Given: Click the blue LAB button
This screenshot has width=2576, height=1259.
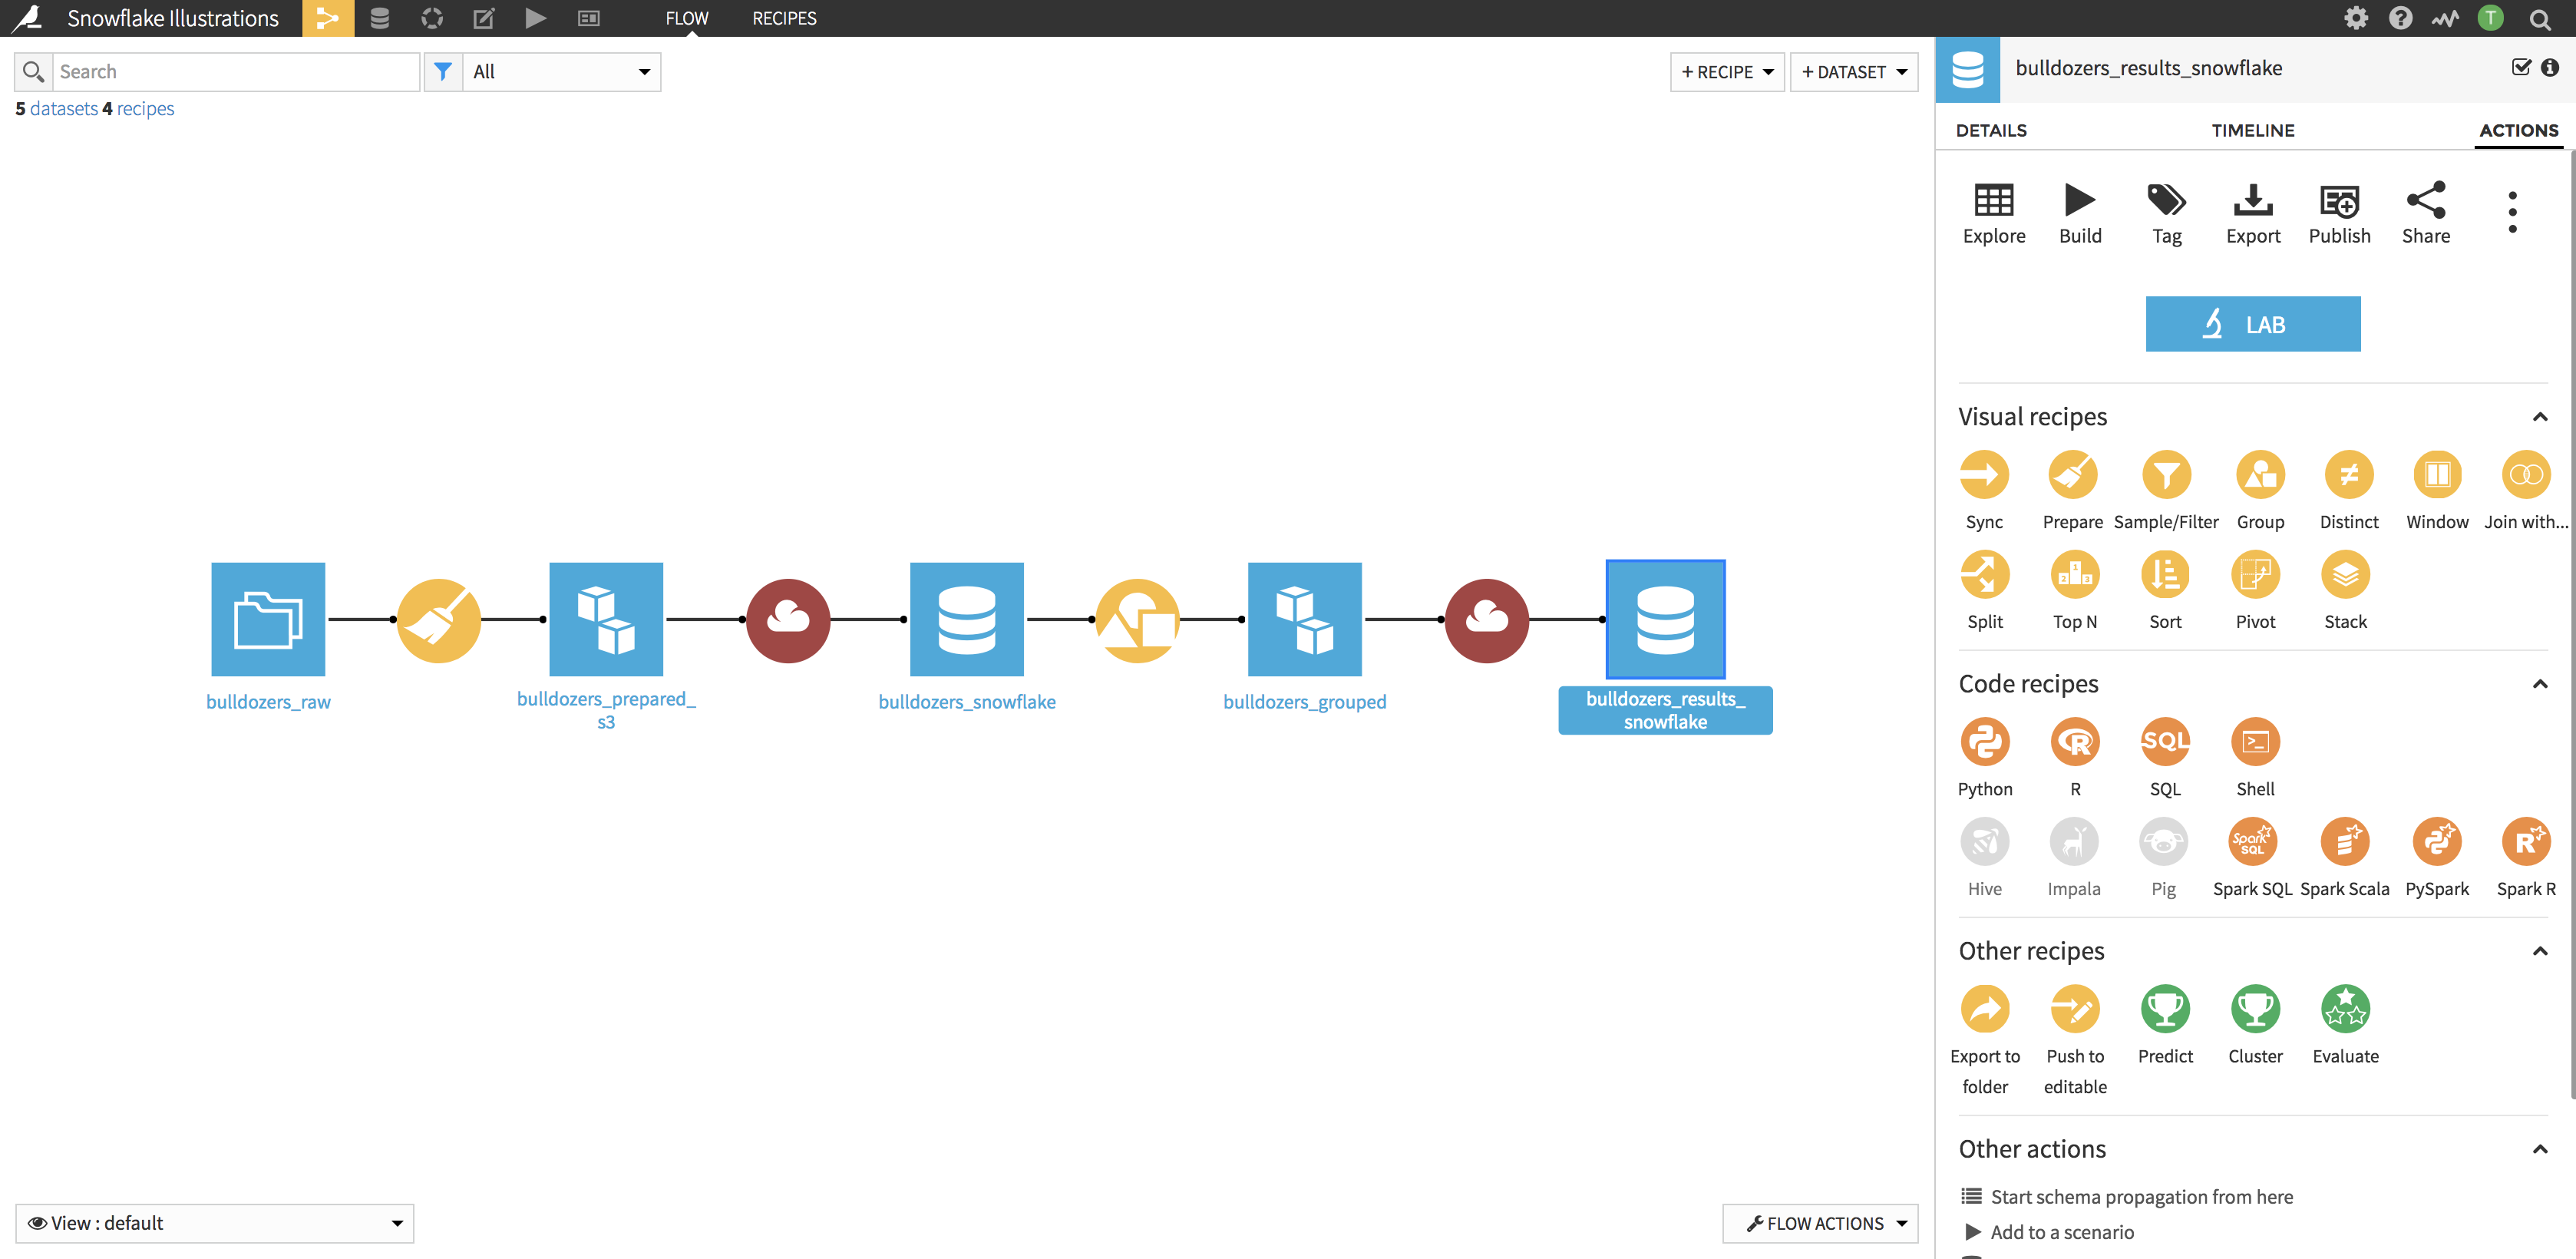Looking at the screenshot, I should [x=2253, y=324].
